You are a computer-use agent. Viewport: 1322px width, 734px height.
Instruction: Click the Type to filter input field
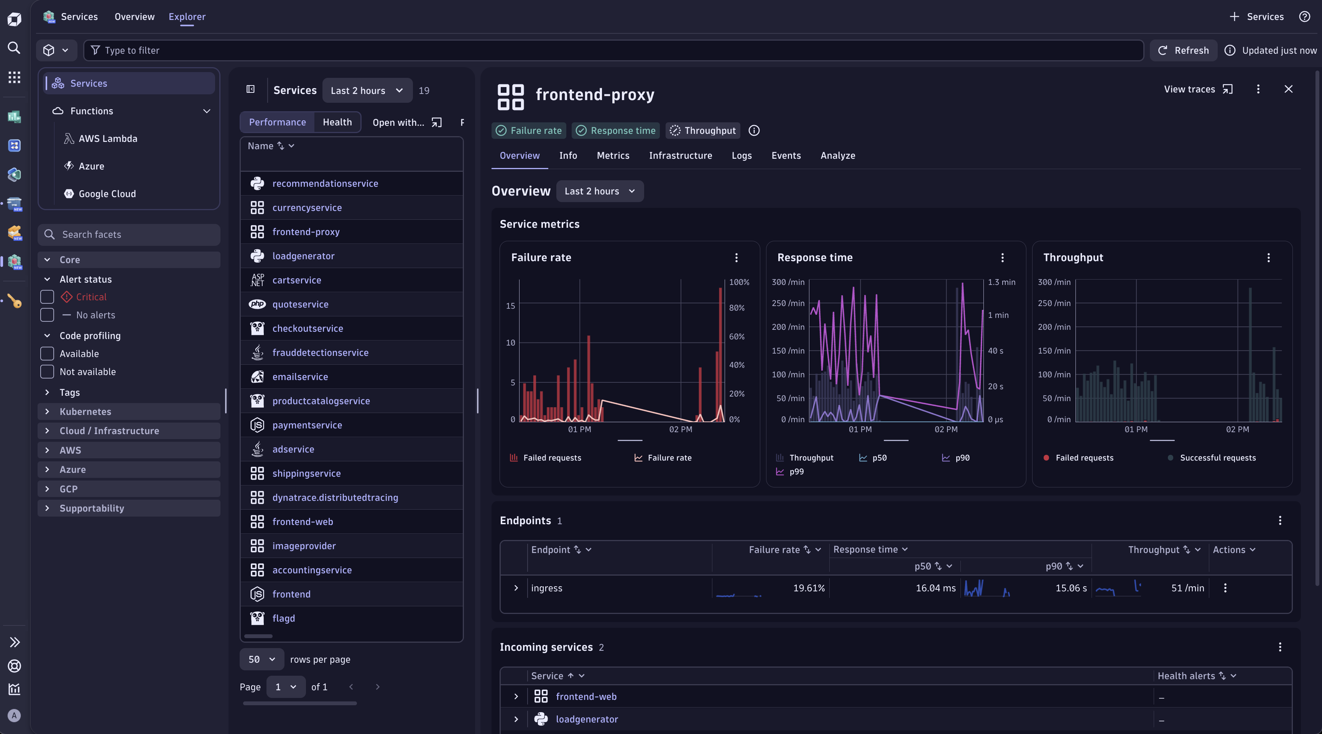(359, 50)
